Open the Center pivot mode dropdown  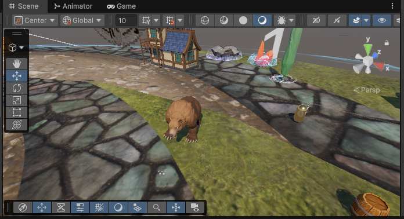tap(34, 20)
